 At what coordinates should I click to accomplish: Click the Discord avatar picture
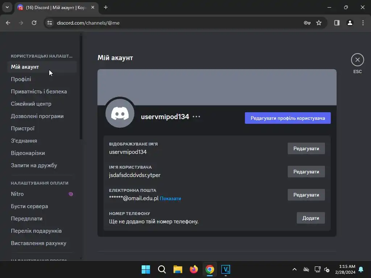click(x=120, y=113)
